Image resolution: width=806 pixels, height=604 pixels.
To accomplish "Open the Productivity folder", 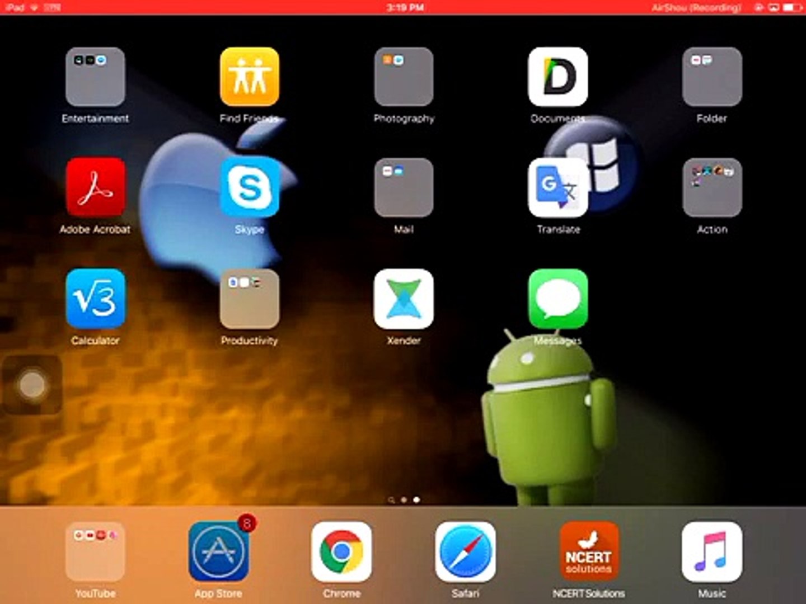I will pos(250,299).
